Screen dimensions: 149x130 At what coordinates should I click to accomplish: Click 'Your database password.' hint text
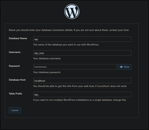point(47,72)
